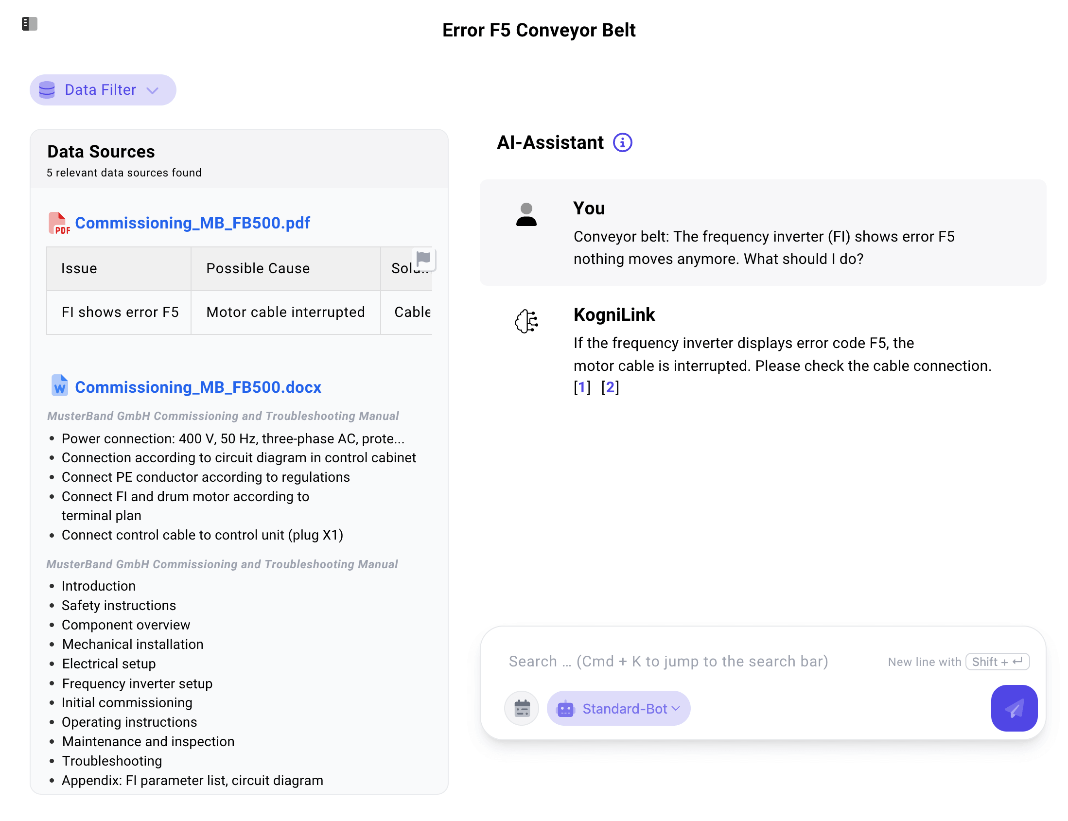The height and width of the screenshot is (821, 1068).
Task: Open the Standard-Bot selector dropdown
Action: point(618,708)
